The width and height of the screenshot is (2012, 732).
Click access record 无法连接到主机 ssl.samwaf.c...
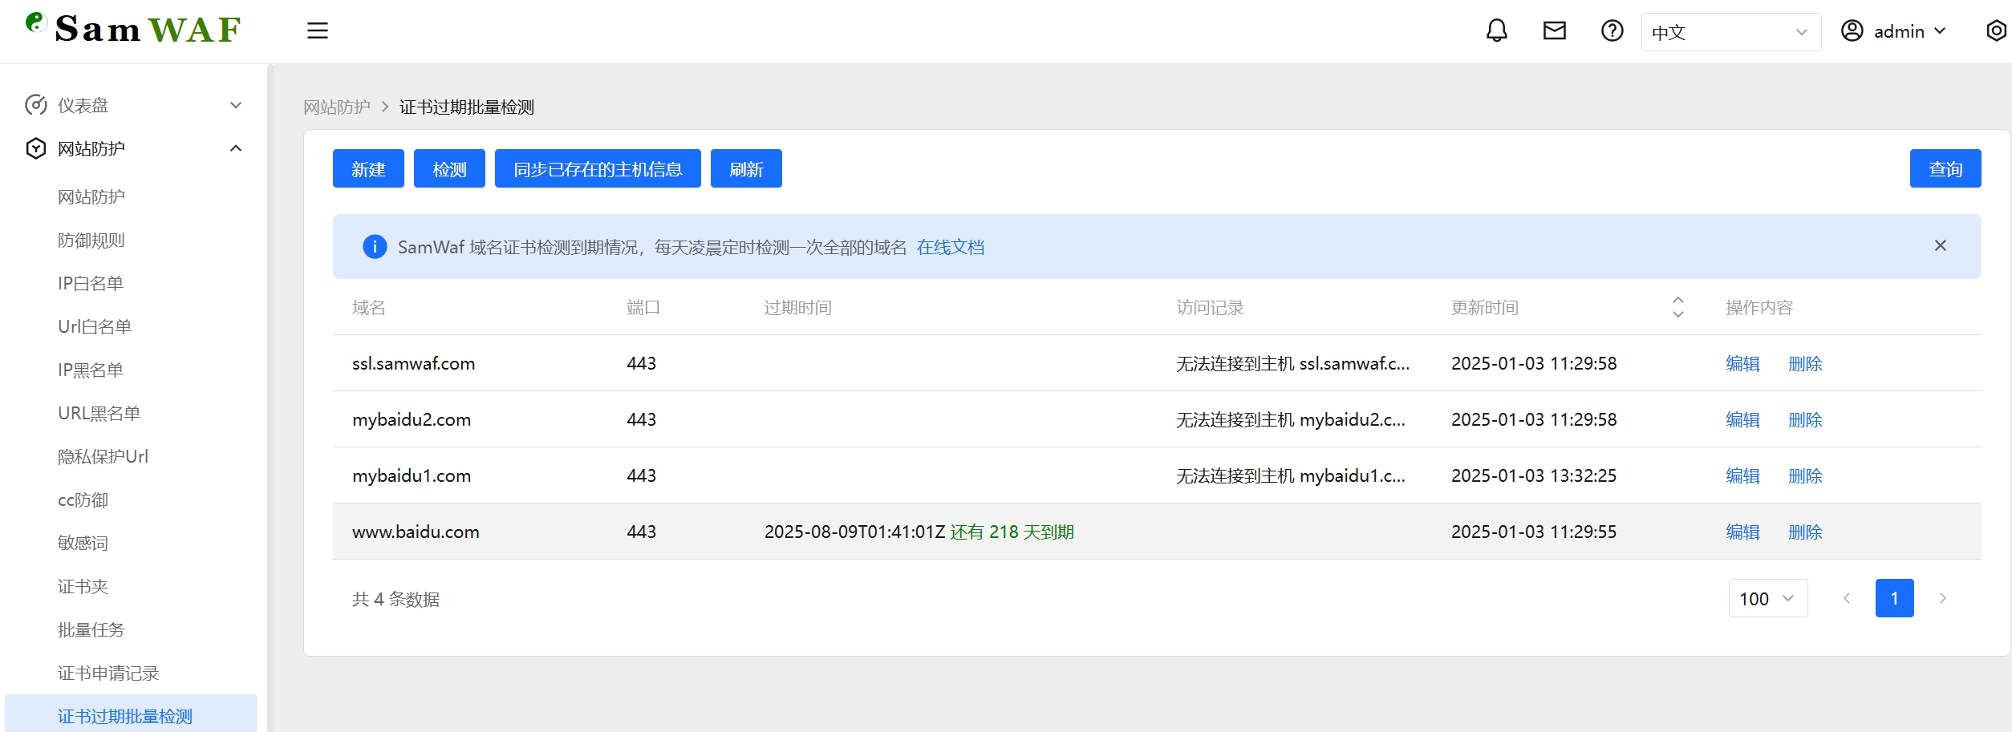(1292, 363)
